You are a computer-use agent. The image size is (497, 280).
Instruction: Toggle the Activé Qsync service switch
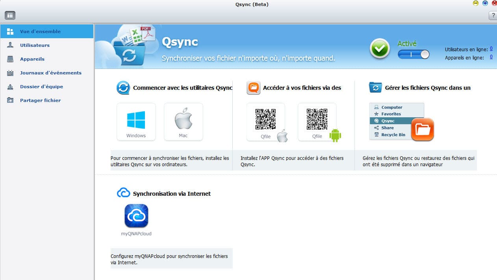pos(414,54)
